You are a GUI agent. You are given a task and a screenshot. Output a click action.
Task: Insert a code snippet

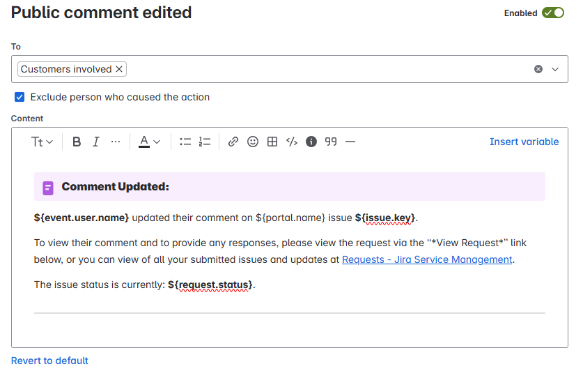tap(292, 142)
